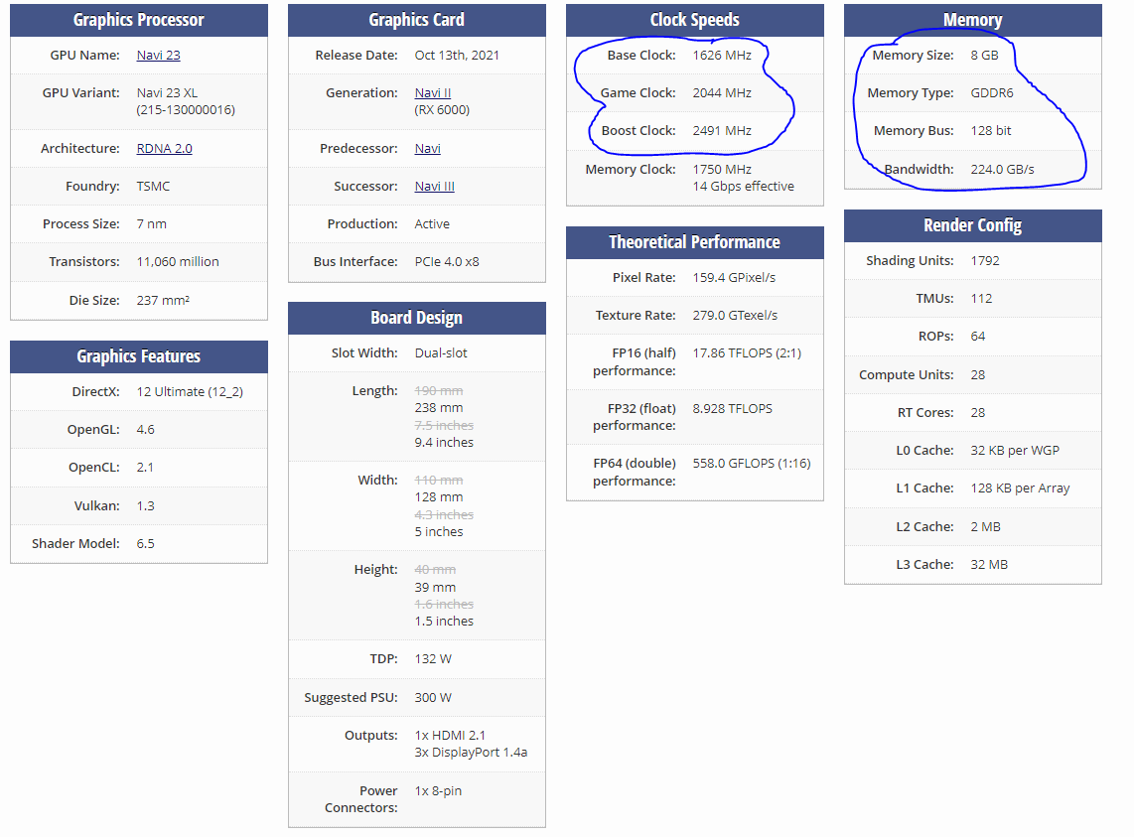Viewport: 1134px width, 837px height.
Task: Click the Bandwidth value 224.0 GB/s
Action: (1002, 169)
